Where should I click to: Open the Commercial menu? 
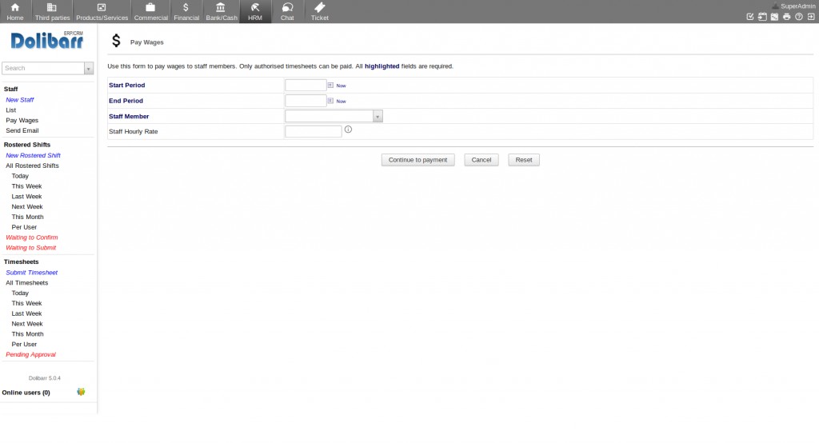click(x=151, y=11)
